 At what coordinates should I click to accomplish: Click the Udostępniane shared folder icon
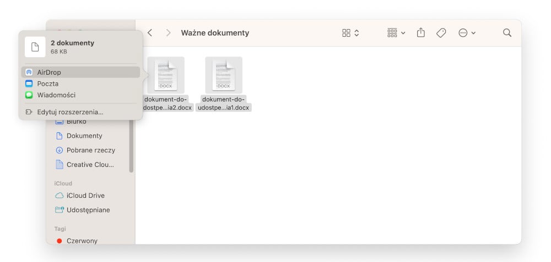60,210
